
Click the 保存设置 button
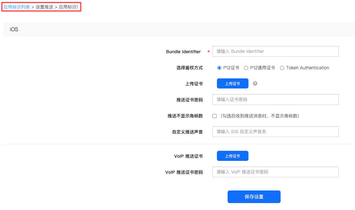click(x=254, y=197)
